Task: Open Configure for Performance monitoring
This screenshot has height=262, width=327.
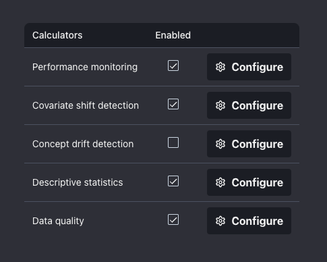Action: (249, 67)
